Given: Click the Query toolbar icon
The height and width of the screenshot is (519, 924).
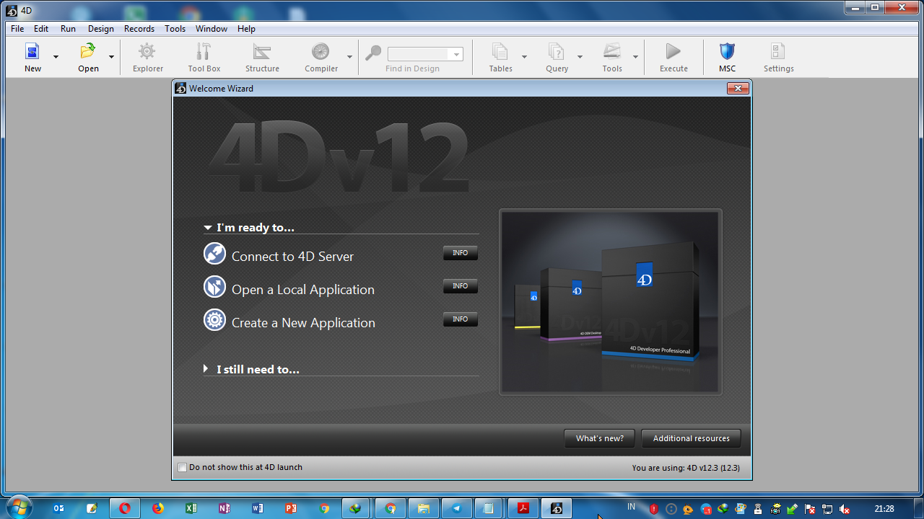Looking at the screenshot, I should 556,51.
